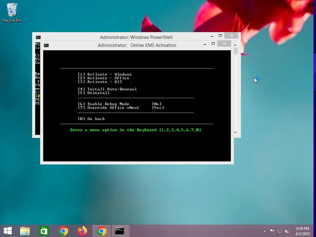This screenshot has width=316, height=237.
Task: Open the clock showing 9:39 PM
Action: 302,229
